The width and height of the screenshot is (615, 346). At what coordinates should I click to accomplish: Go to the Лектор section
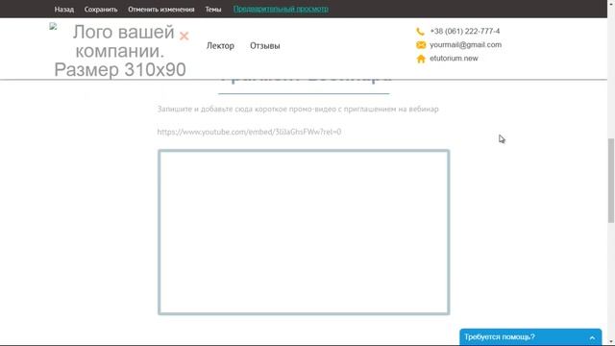[x=220, y=45]
